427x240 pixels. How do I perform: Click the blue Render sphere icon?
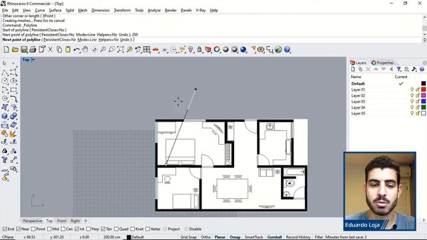point(243,49)
